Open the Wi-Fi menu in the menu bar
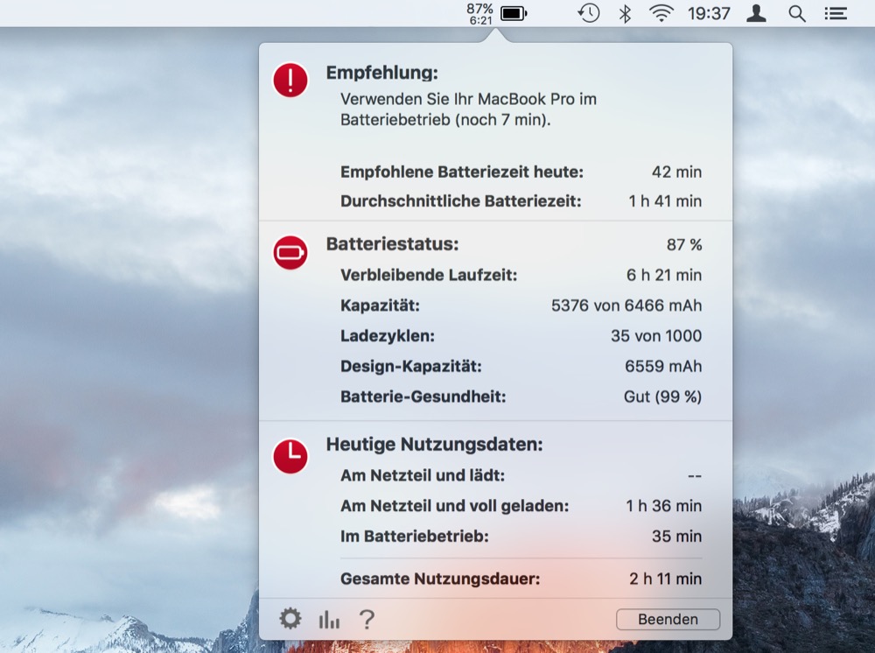 661,13
